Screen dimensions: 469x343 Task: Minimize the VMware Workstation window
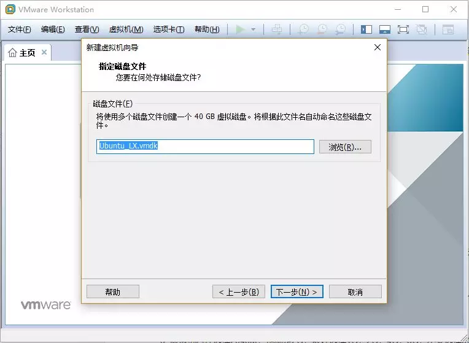tap(398, 9)
